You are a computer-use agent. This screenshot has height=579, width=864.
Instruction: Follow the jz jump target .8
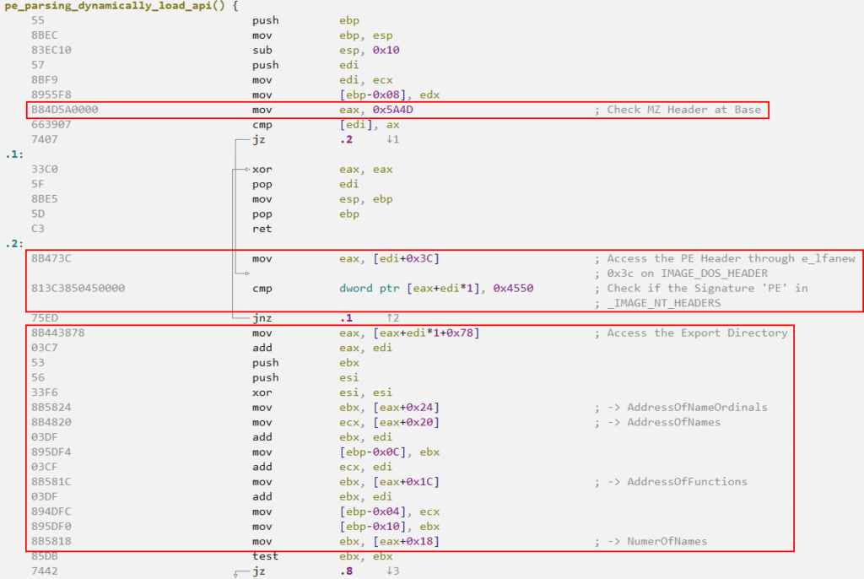point(344,571)
